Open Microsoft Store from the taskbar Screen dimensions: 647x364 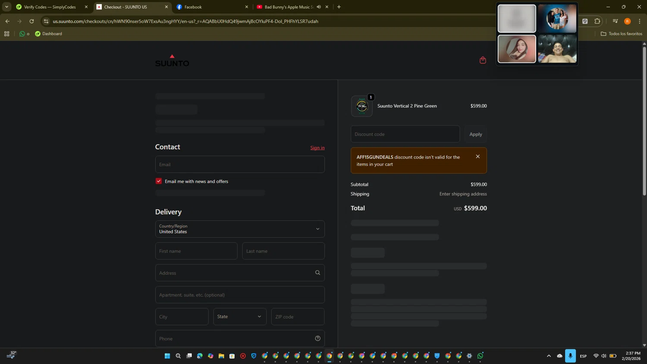[232, 356]
